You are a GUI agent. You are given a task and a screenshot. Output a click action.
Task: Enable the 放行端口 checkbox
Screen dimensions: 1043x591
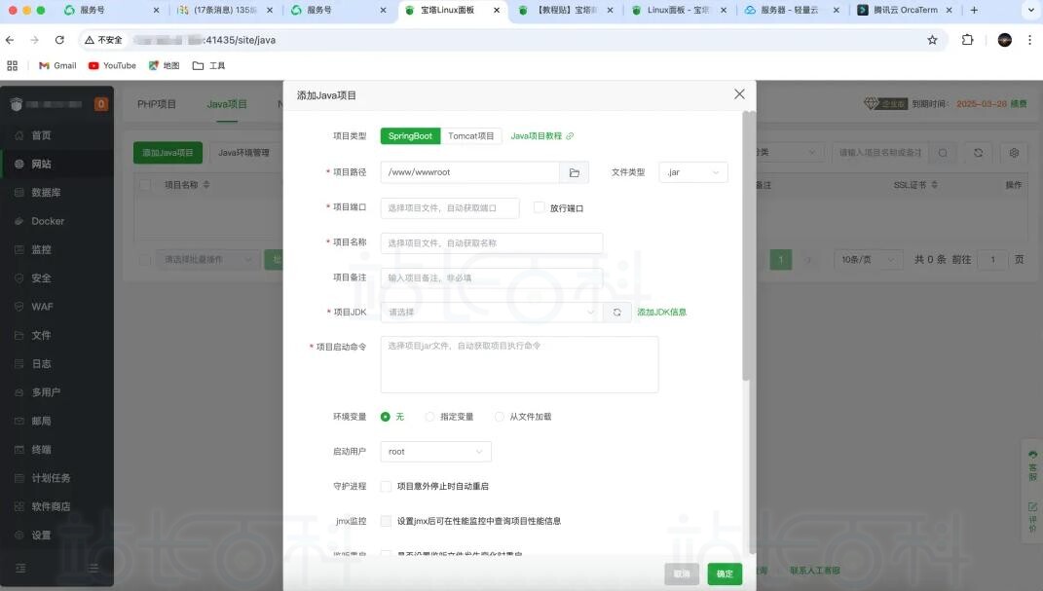pyautogui.click(x=540, y=207)
